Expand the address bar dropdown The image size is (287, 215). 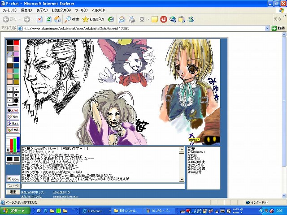pos(267,28)
